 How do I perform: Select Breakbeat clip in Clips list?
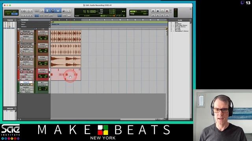pos(178,24)
